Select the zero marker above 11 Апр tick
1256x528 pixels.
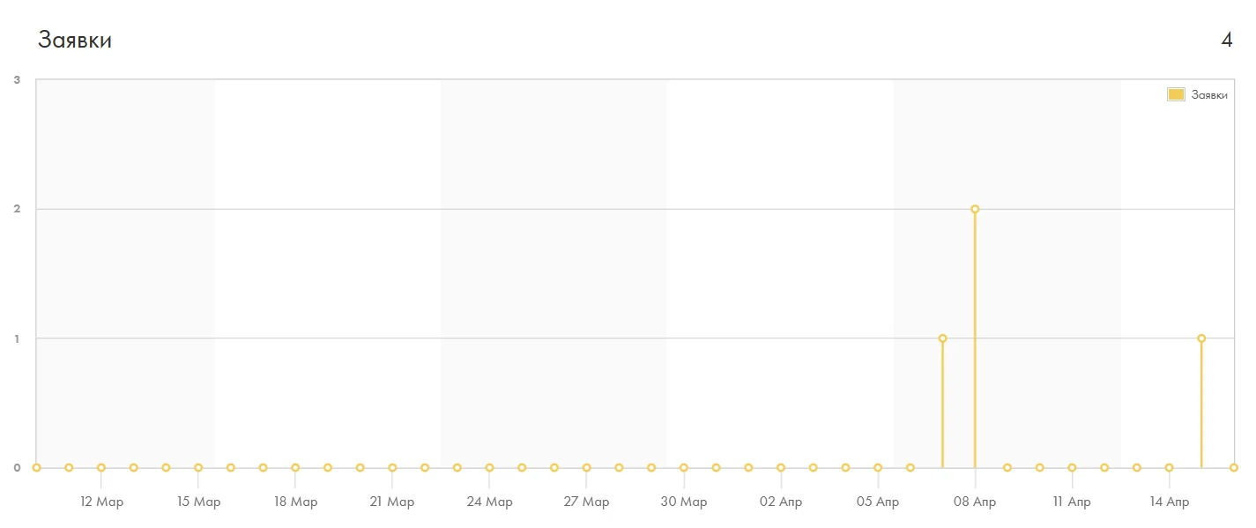tap(1072, 467)
